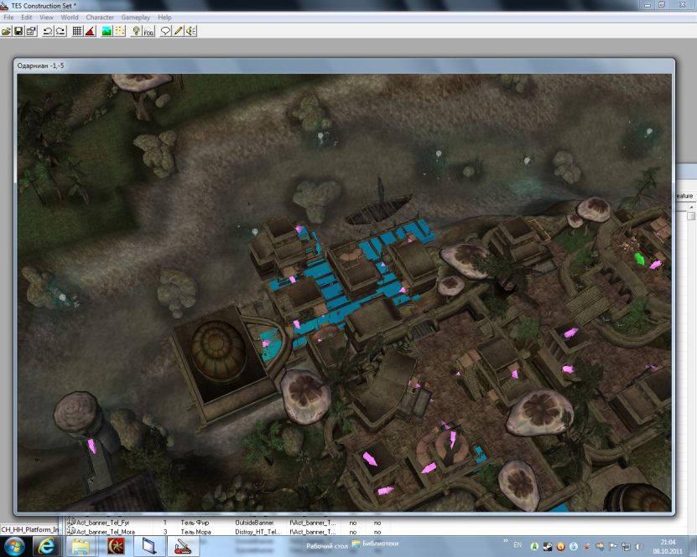
Task: Toggle the FOG toolbar button
Action: point(148,31)
